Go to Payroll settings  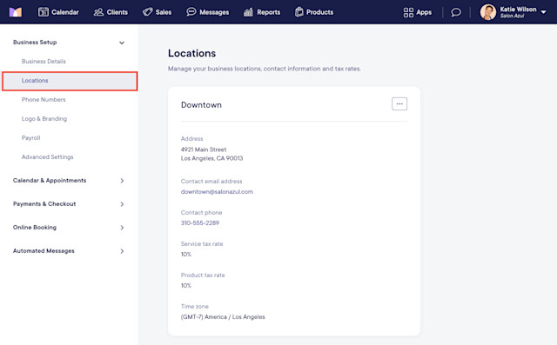(x=31, y=138)
